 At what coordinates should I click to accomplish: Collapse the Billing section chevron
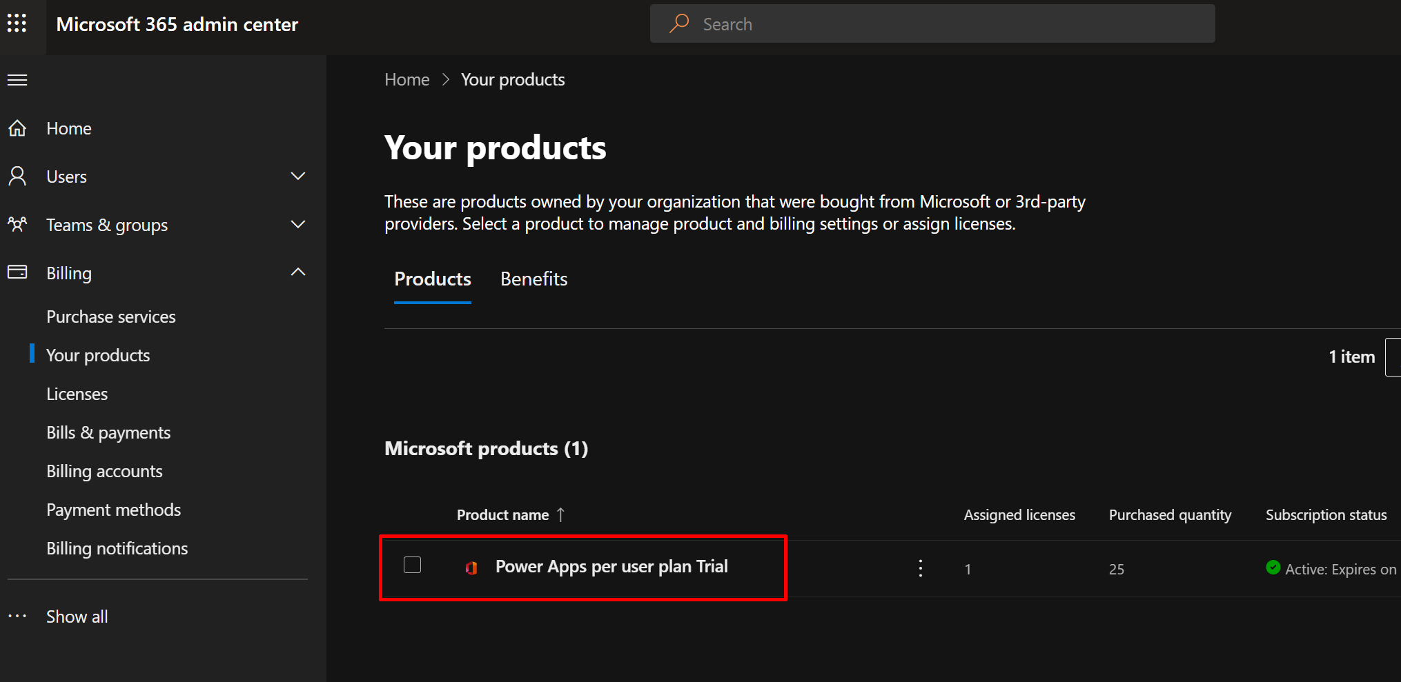click(298, 272)
